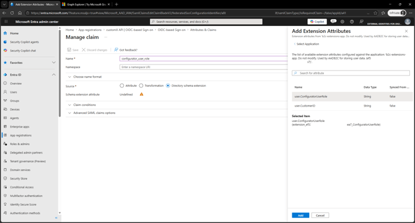Expand the Favorites sidebar group
Screen dimensions: 415x223
(54, 63)
